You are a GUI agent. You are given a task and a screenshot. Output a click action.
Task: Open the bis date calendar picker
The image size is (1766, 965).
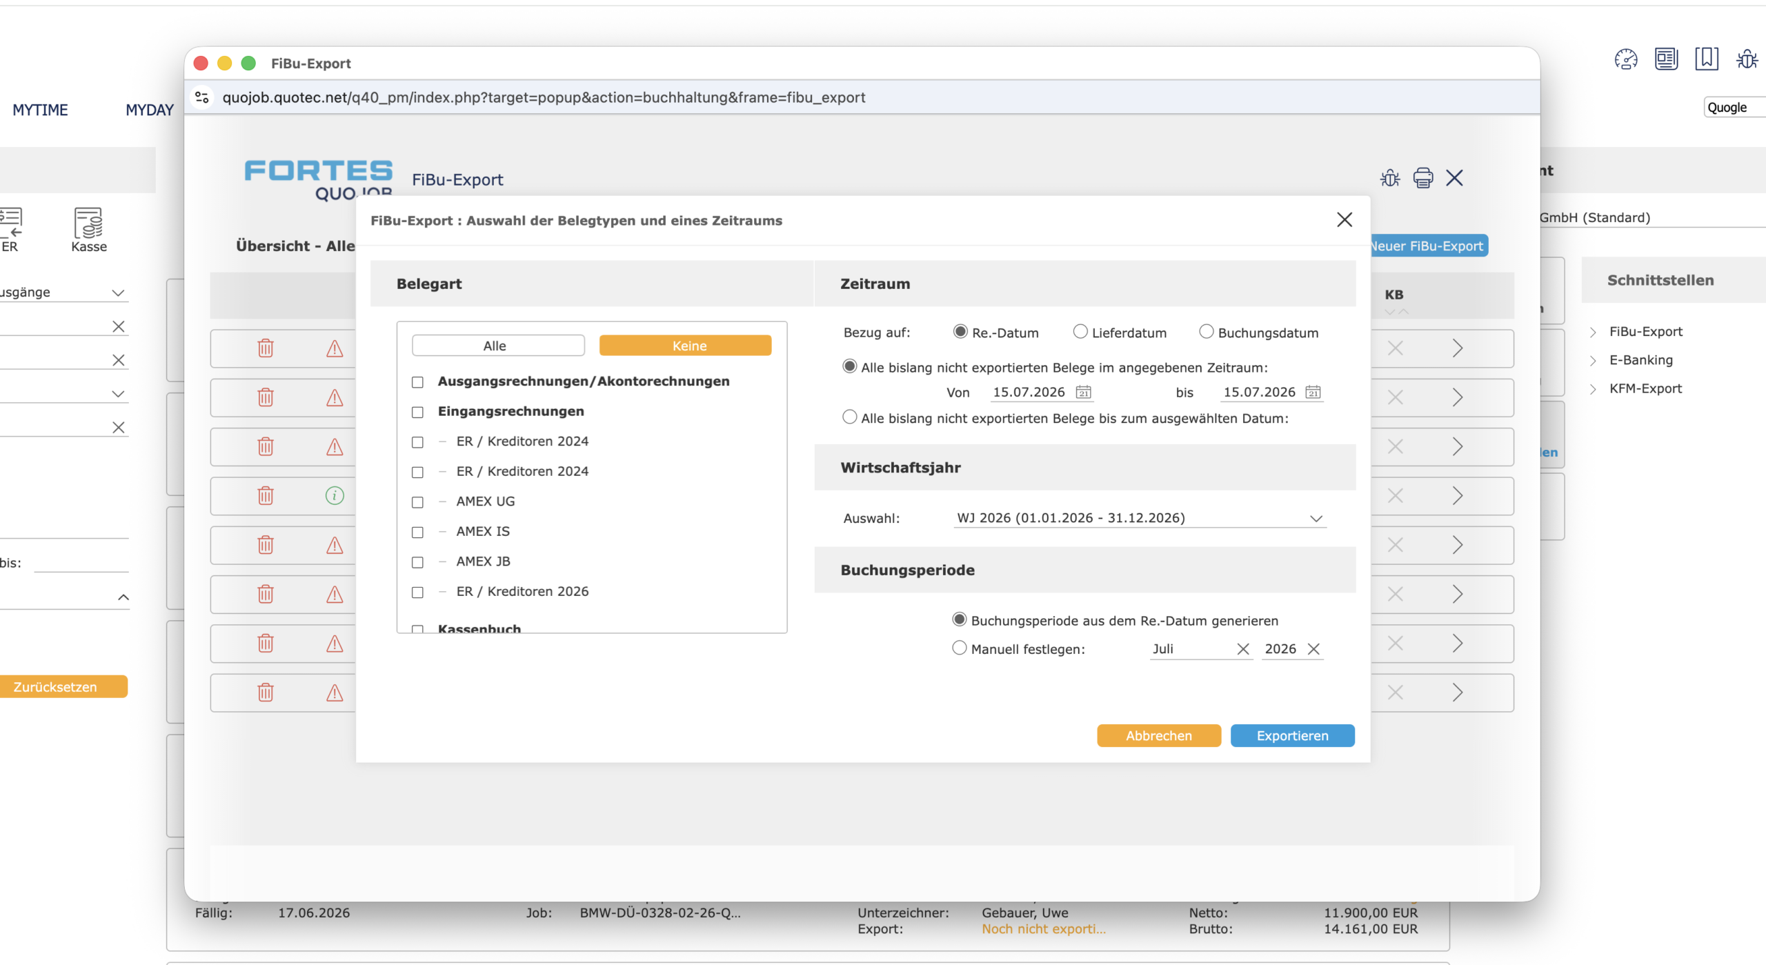(1313, 392)
